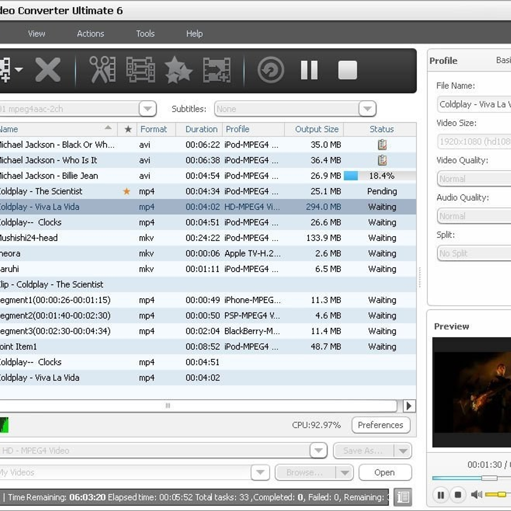The width and height of the screenshot is (511, 511).
Task: Sort by the Name column header
Action: point(58,129)
